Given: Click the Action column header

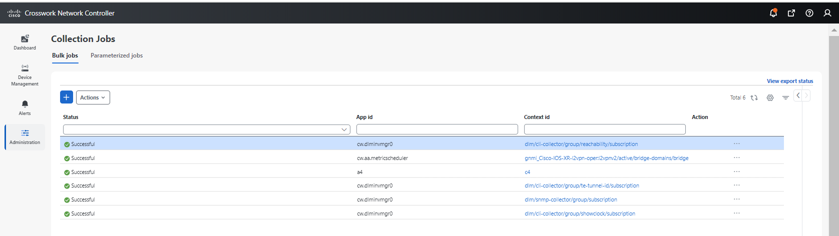Looking at the screenshot, I should (x=700, y=117).
